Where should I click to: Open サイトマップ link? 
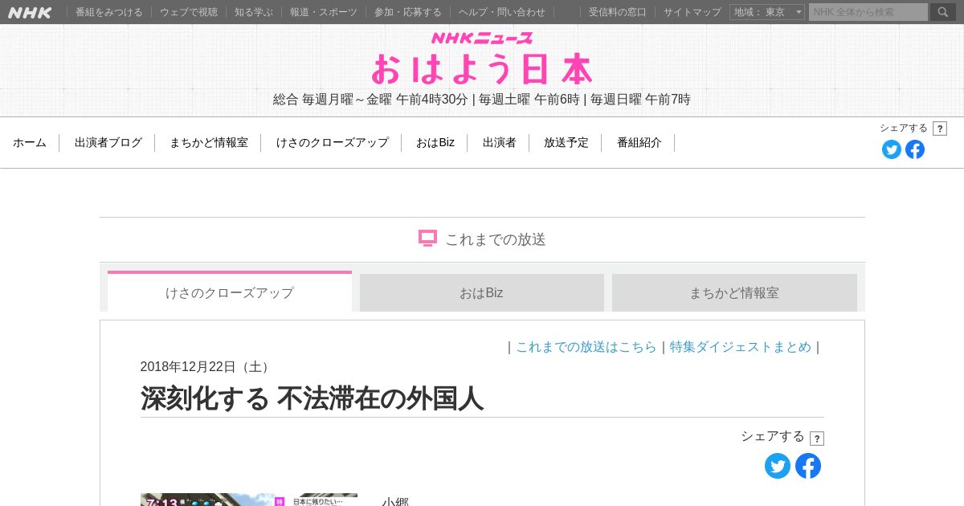692,12
